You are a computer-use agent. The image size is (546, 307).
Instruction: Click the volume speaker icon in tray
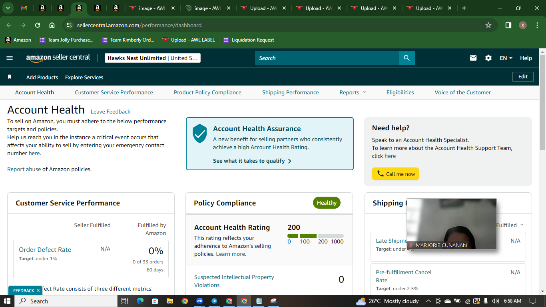pyautogui.click(x=496, y=301)
